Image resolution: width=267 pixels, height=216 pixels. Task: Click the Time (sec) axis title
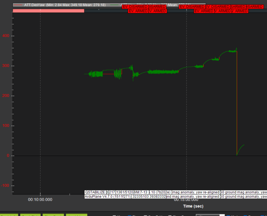(193, 206)
